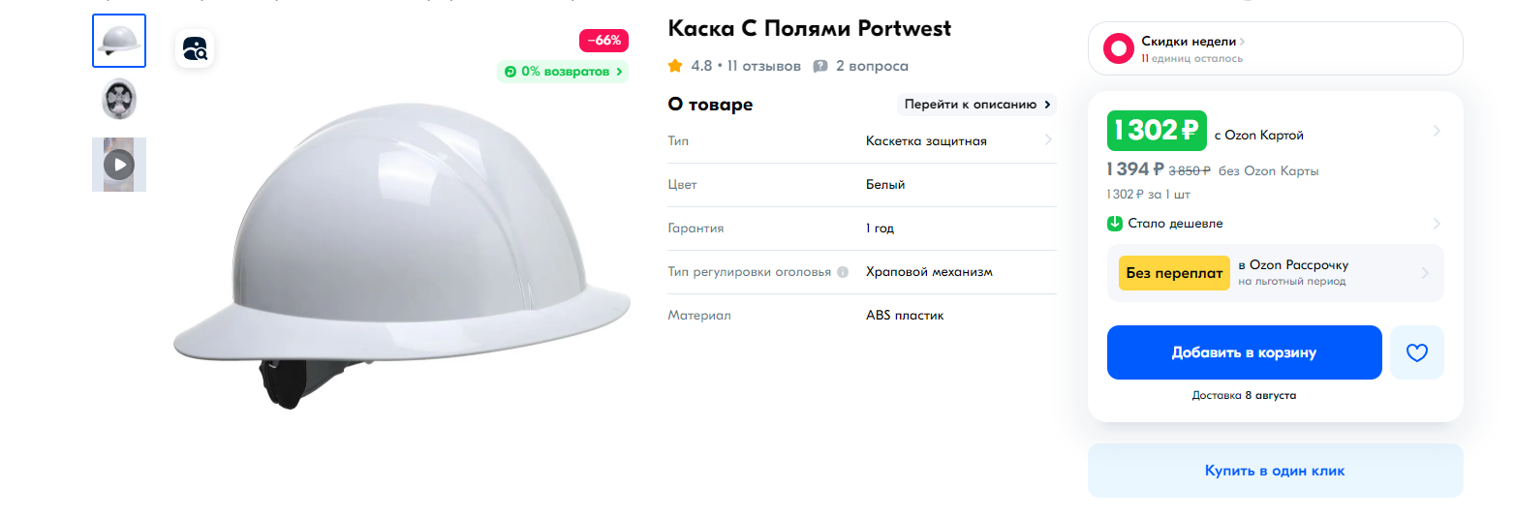The width and height of the screenshot is (1515, 519).
Task: Play the product video thumbnail
Action: coord(119,165)
